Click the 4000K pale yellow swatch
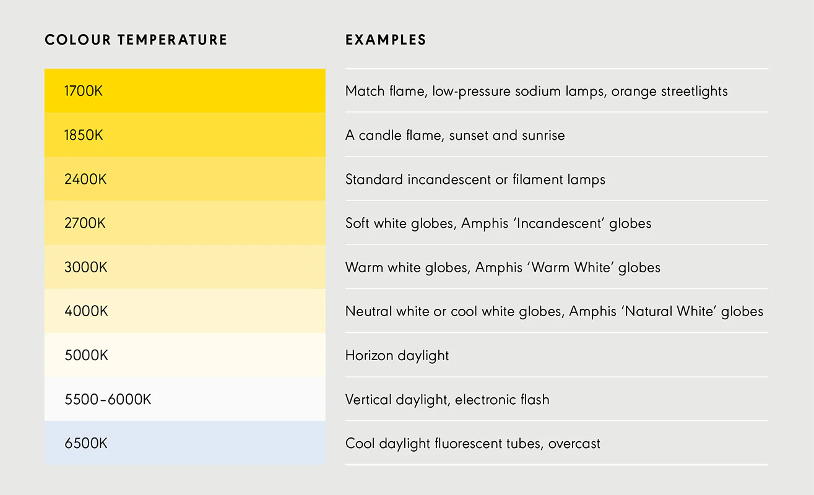This screenshot has width=814, height=495. point(185,311)
